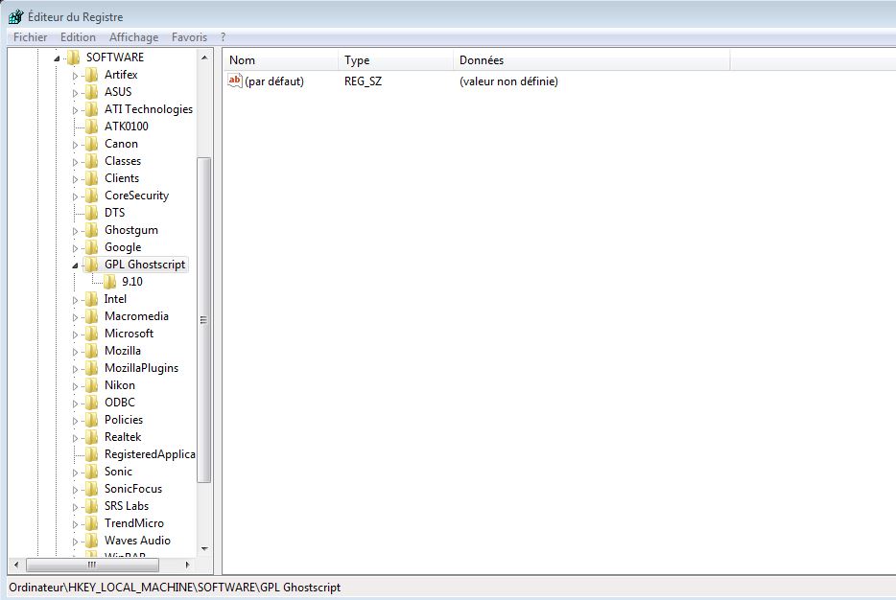Click the Policies folder icon
Image resolution: width=896 pixels, height=600 pixels.
91,420
